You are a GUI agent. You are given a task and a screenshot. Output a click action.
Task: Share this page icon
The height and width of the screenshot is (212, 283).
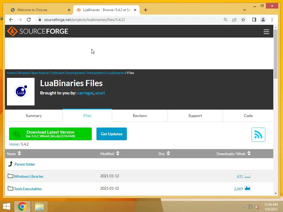coord(234,20)
